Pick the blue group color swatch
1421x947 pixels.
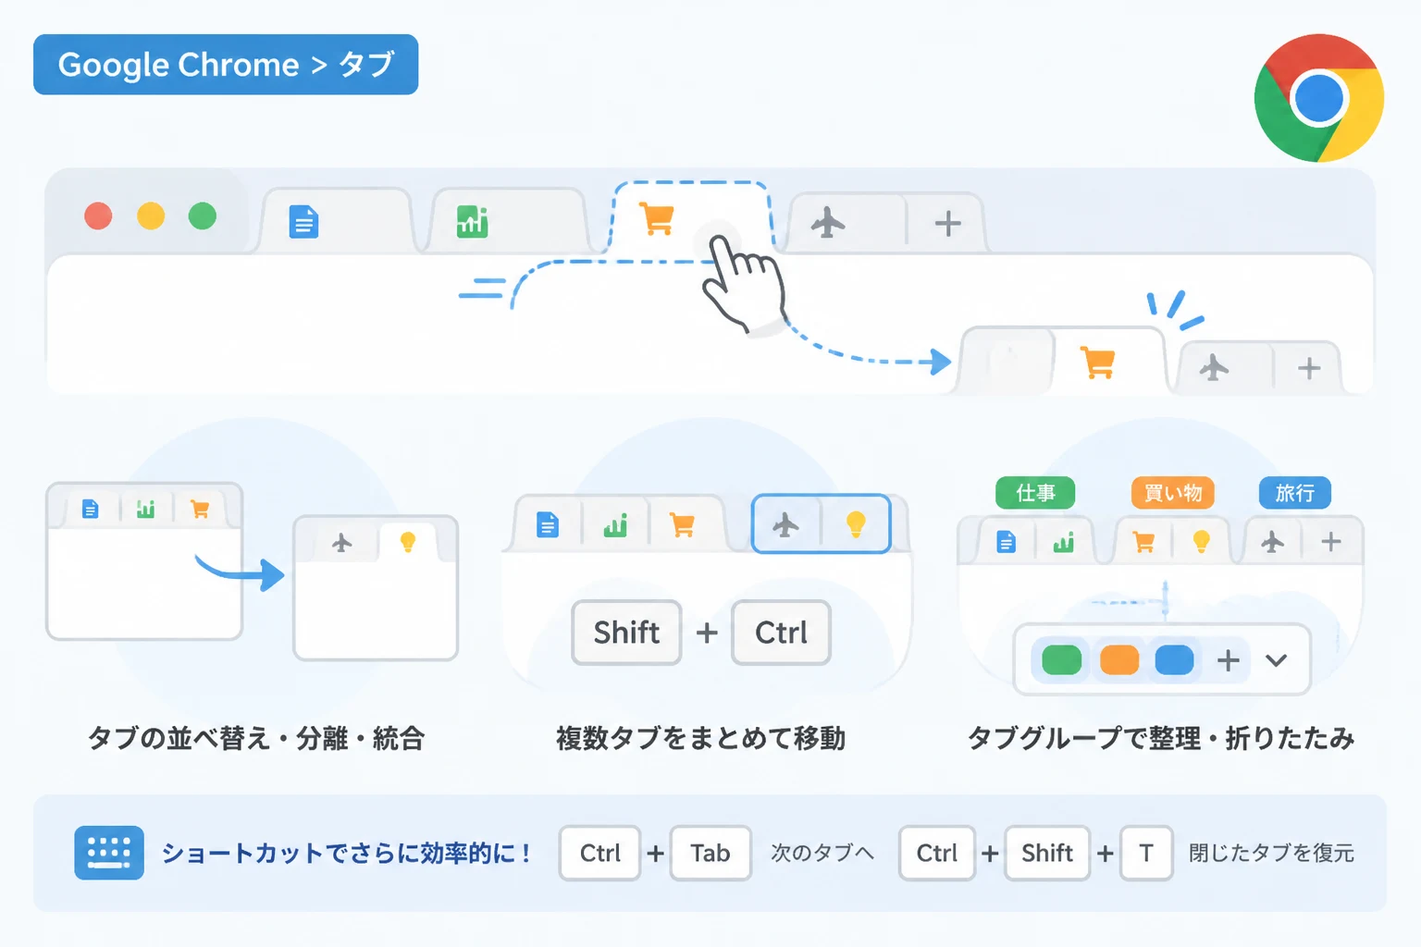(x=1175, y=660)
